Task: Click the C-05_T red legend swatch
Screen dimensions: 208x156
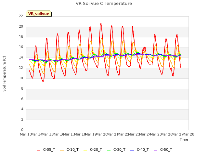Action: pos(38,150)
